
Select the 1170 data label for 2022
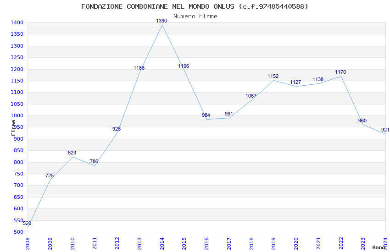(x=340, y=72)
